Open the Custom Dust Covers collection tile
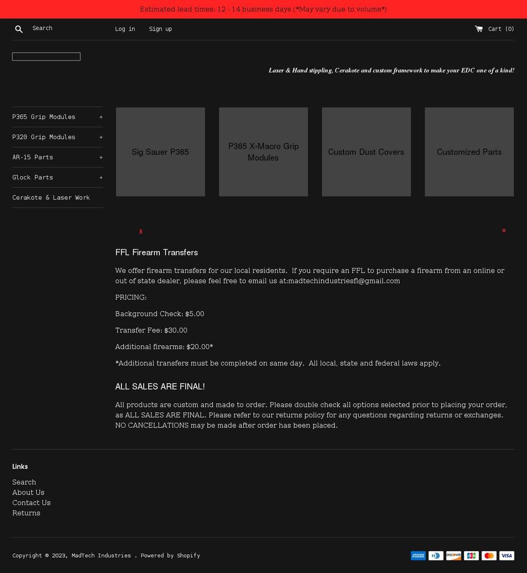 pyautogui.click(x=366, y=151)
